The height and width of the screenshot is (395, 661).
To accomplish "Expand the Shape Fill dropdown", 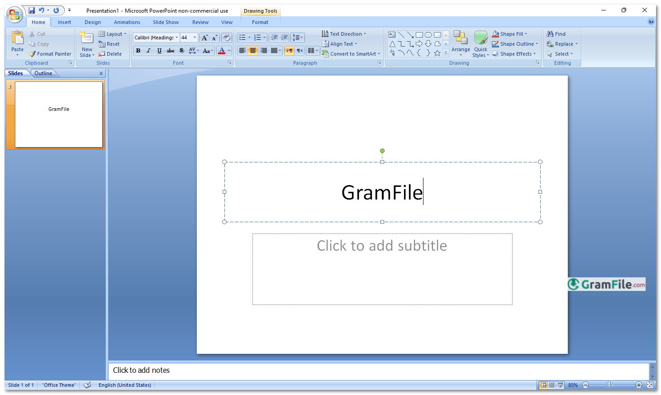I will [x=526, y=34].
